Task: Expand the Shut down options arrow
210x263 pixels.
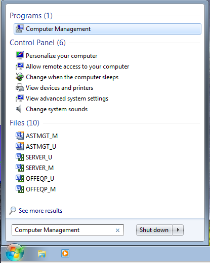Action: point(178,230)
